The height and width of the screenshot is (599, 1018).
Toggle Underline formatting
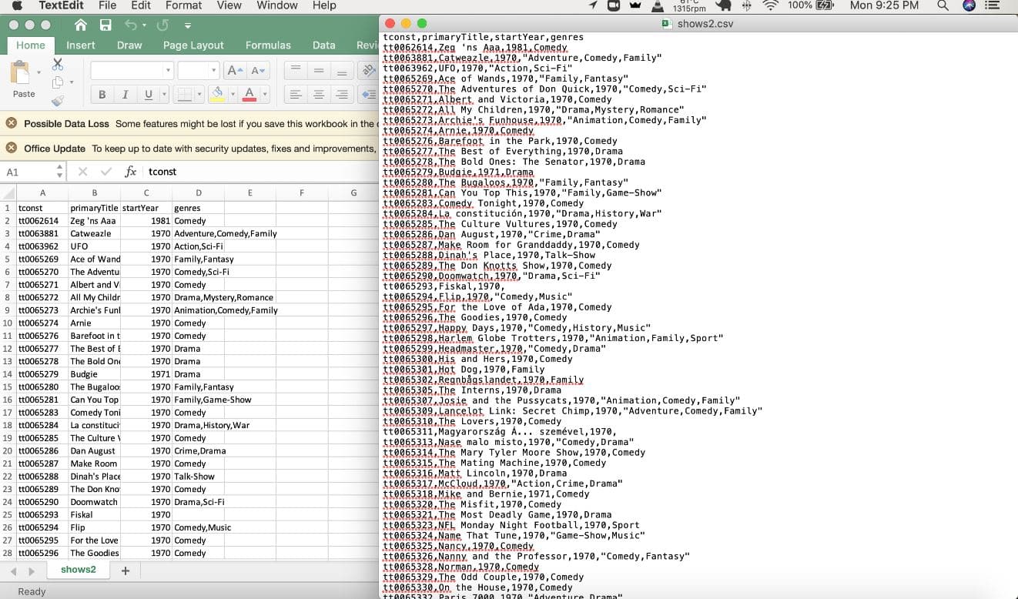click(x=148, y=95)
